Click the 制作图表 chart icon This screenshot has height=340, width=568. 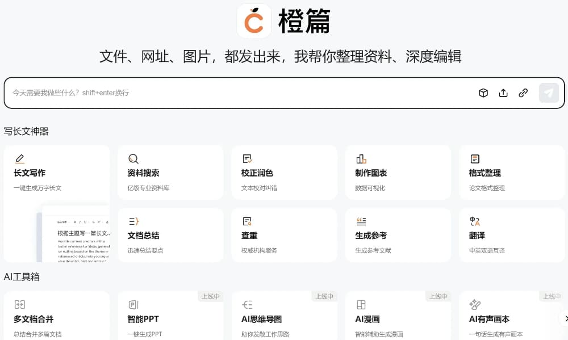pos(361,159)
